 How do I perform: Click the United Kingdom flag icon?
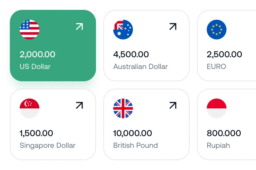123,108
